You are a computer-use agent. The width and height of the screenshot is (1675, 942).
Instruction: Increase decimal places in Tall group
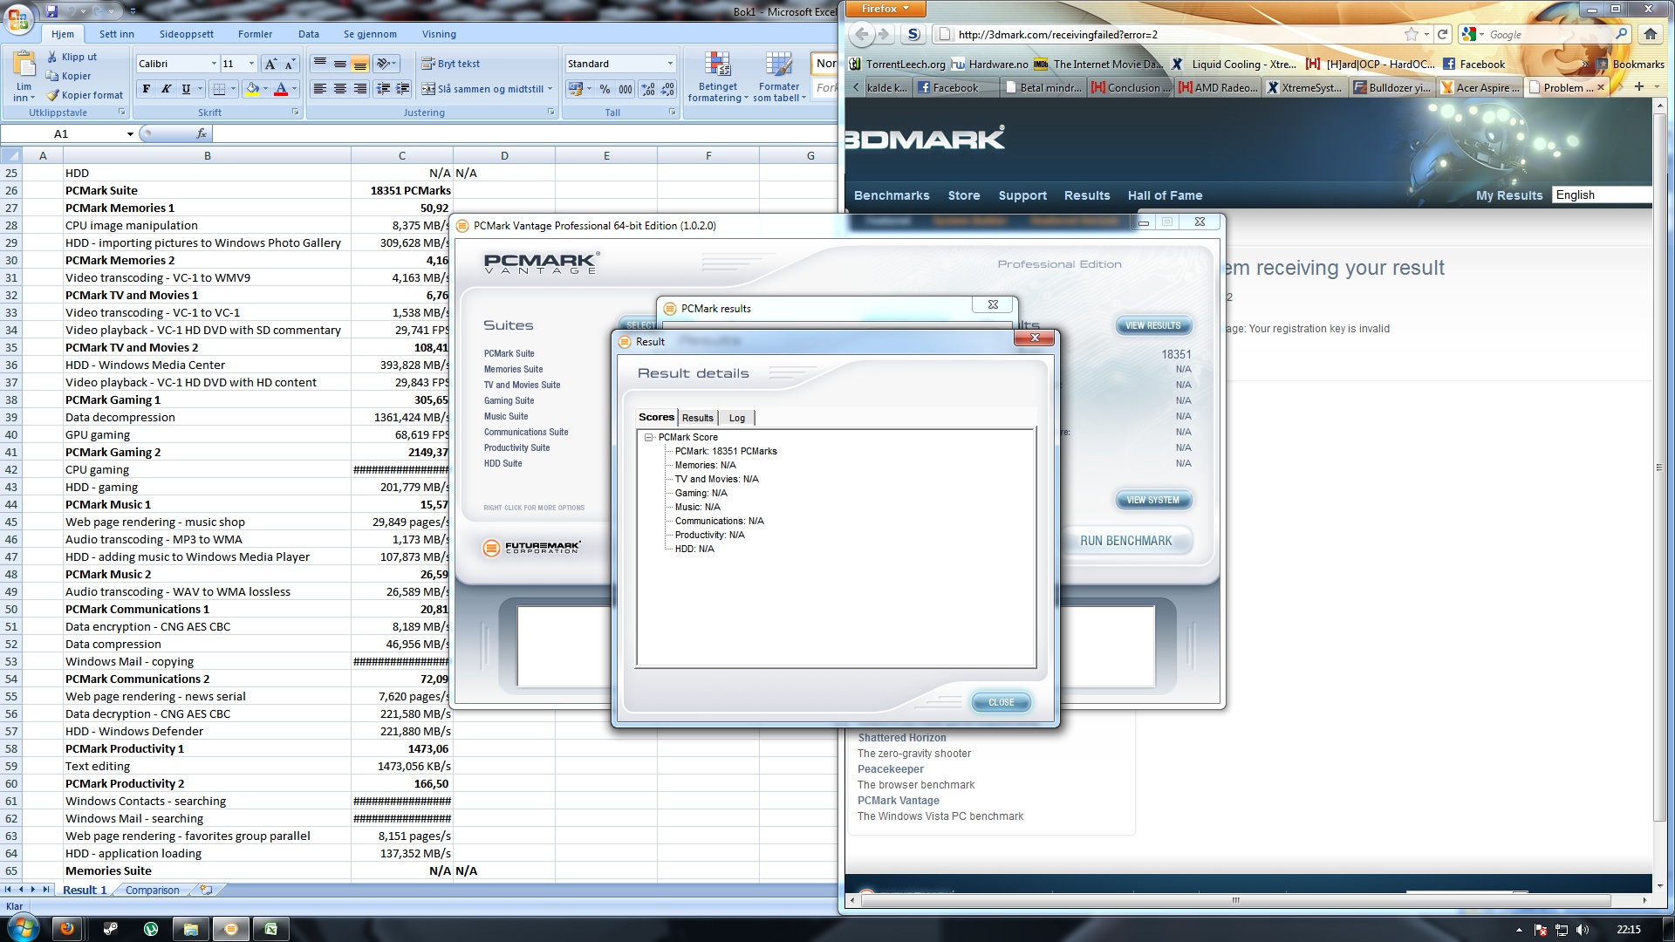[648, 89]
